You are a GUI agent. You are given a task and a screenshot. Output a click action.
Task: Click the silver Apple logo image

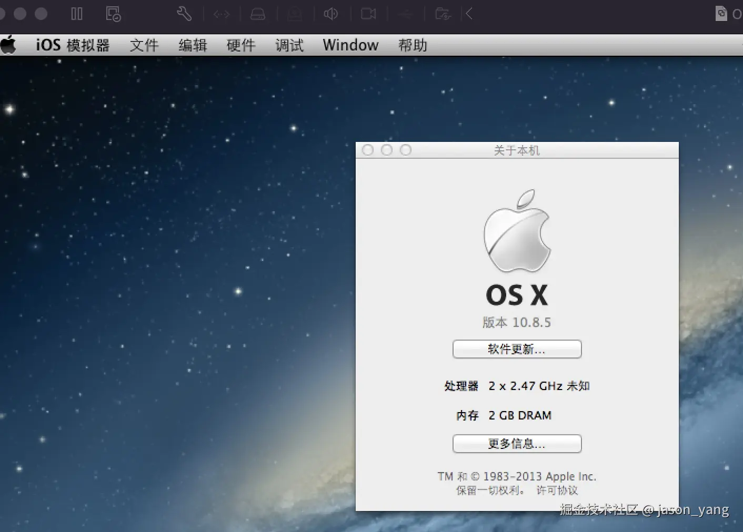point(517,230)
